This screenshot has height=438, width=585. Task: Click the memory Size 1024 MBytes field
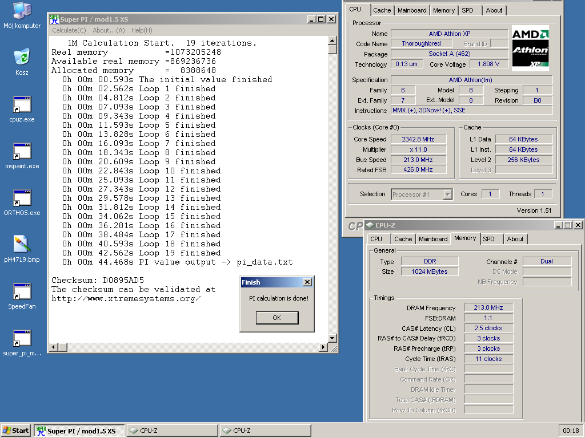pos(430,271)
